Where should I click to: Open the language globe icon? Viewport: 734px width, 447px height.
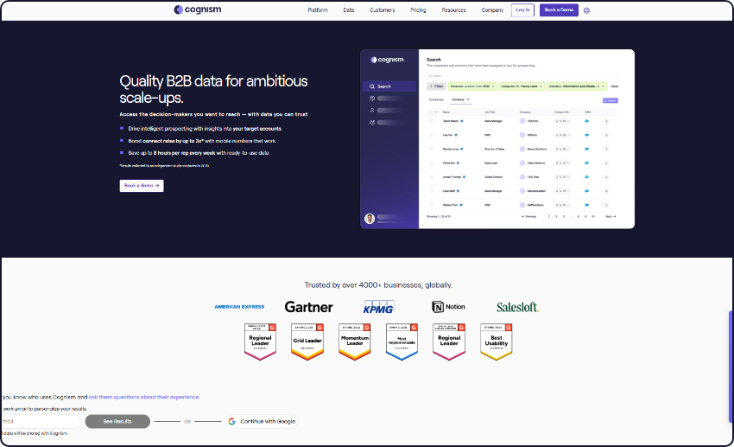586,10
